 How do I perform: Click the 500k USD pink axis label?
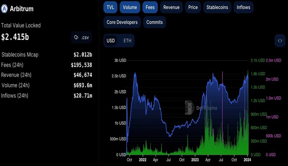[x=273, y=136]
